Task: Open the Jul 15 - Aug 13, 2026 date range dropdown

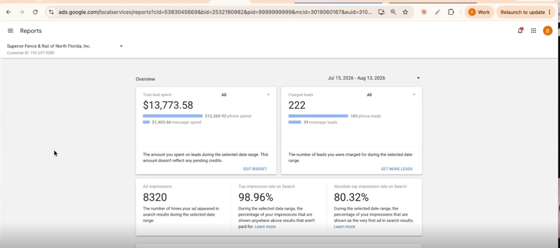Action: [x=374, y=78]
